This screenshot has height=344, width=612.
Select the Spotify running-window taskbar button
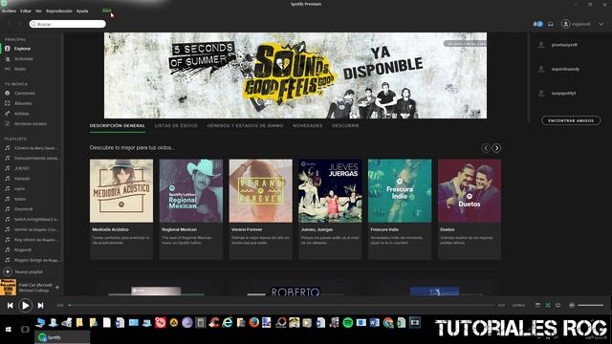(62, 337)
